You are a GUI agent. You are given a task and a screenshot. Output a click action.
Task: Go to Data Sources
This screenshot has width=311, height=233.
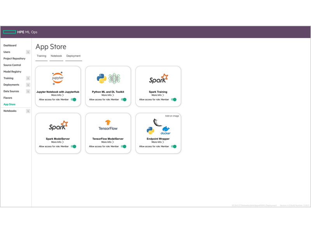11,91
